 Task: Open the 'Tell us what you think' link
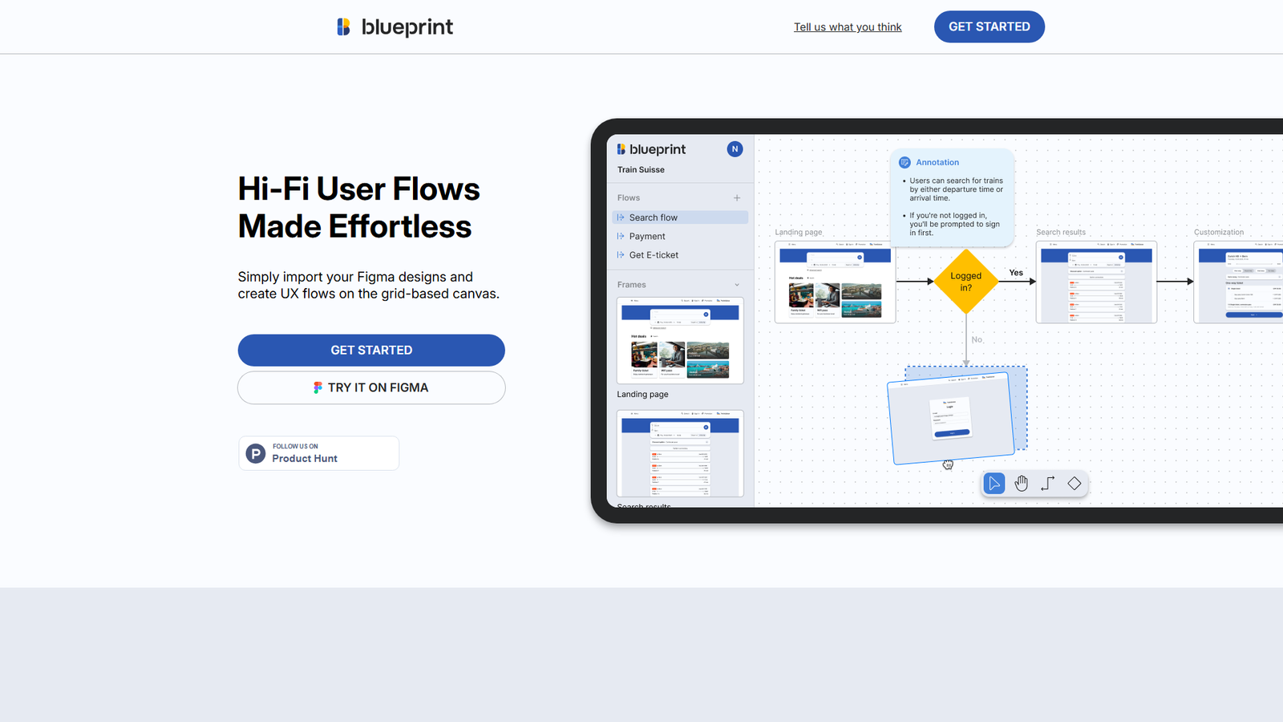tap(848, 27)
